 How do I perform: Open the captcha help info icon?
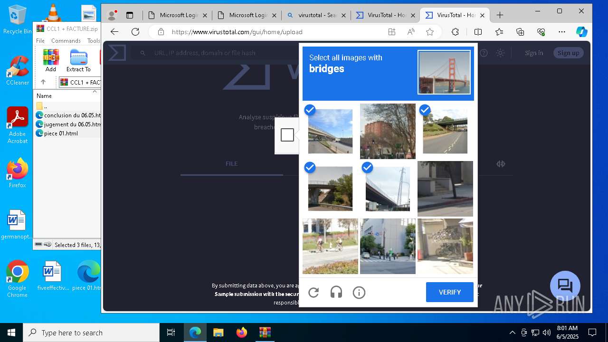click(x=359, y=292)
